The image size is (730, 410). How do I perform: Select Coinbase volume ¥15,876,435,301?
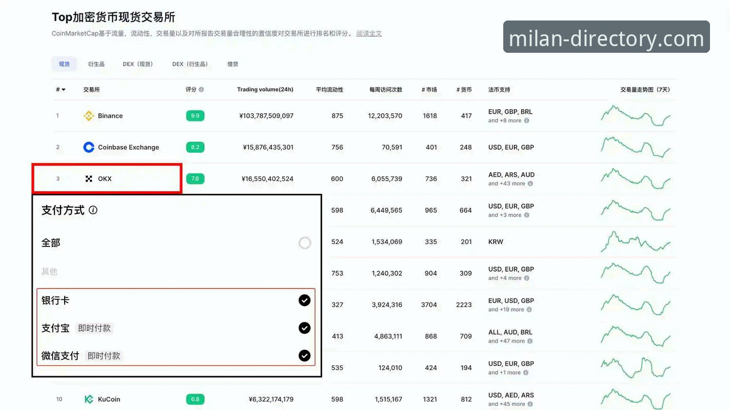(268, 147)
